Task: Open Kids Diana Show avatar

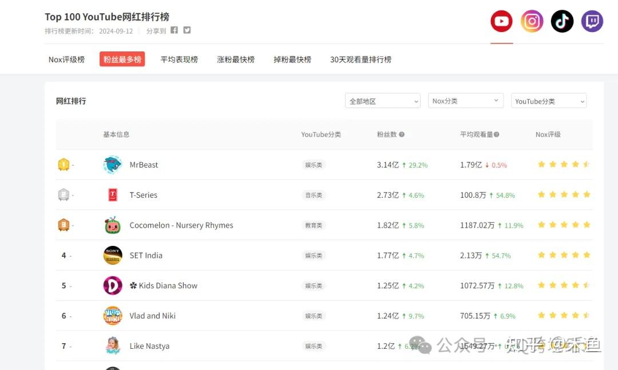Action: [x=113, y=286]
